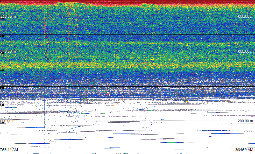Click the 7:53:44 AM start timestamp
Screen dimensions: 255x154
coord(9,150)
